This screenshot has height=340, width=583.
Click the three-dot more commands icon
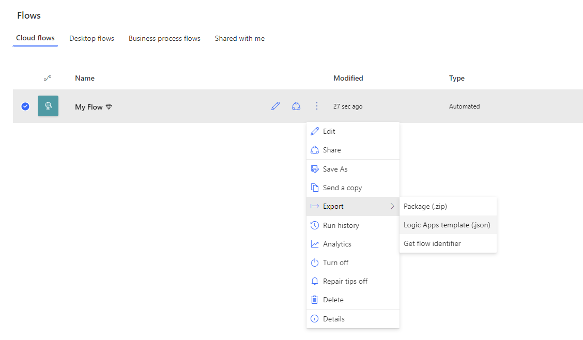pos(317,106)
